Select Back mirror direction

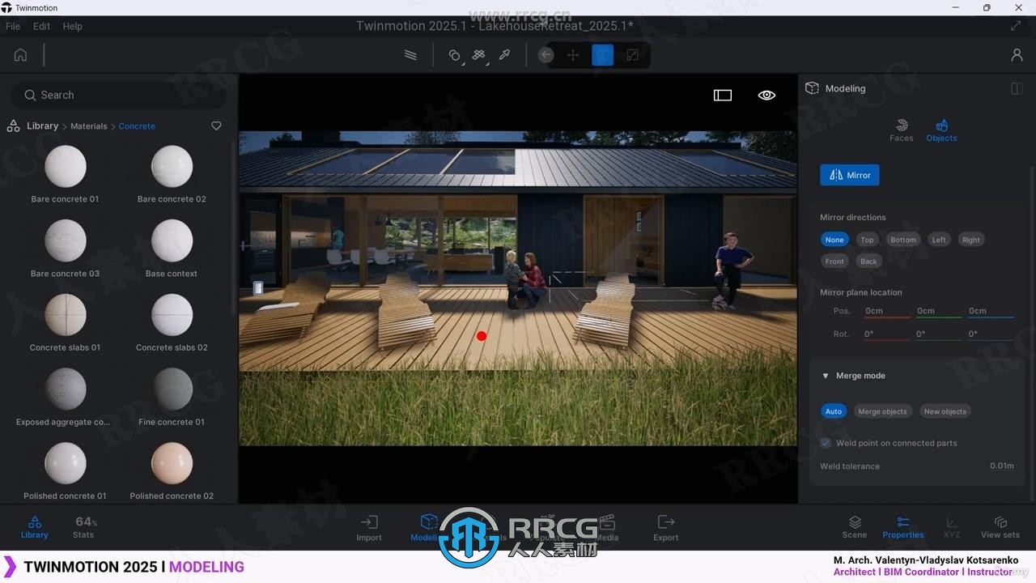(868, 262)
